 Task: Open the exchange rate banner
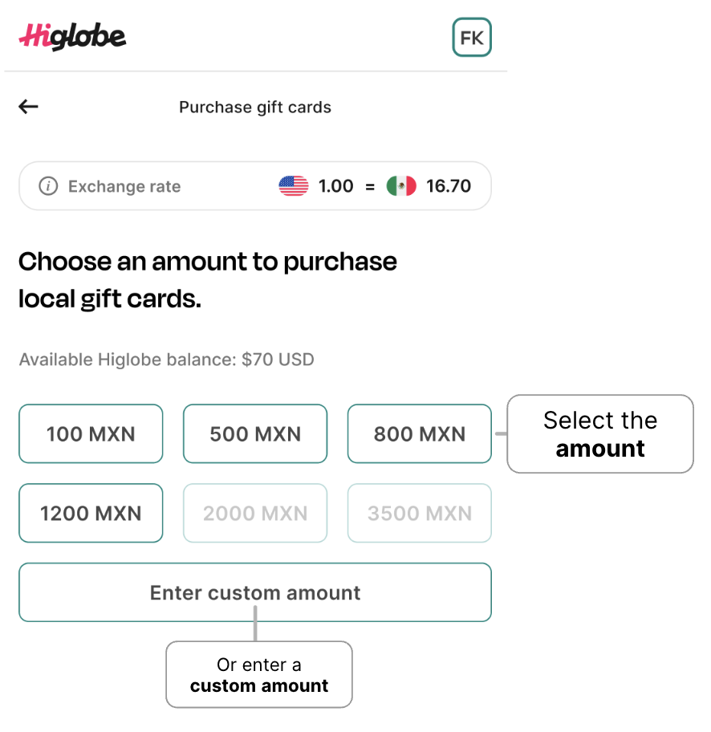click(255, 185)
